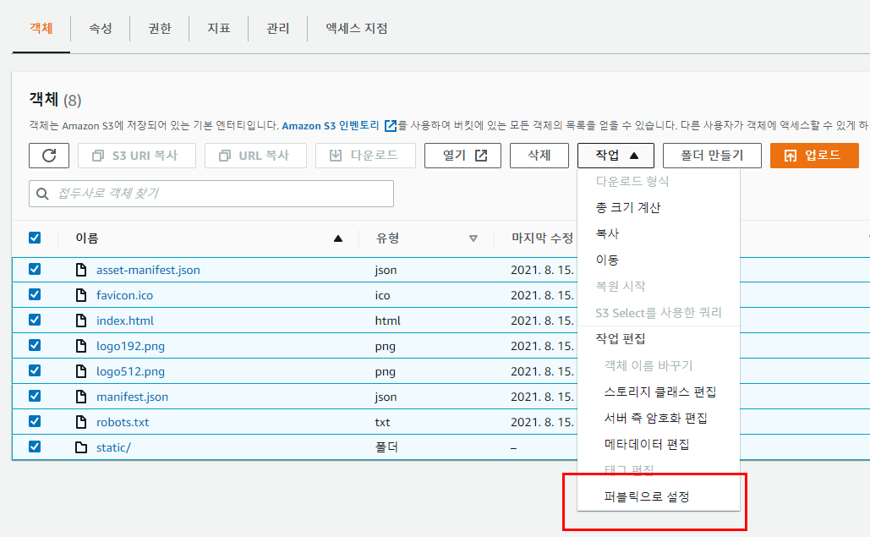Uncheck the static/ folder checkbox
870x537 pixels.
click(x=35, y=446)
